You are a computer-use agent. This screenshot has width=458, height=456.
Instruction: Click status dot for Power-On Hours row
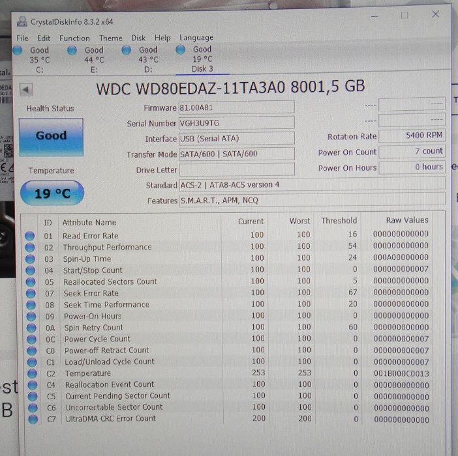(31, 317)
